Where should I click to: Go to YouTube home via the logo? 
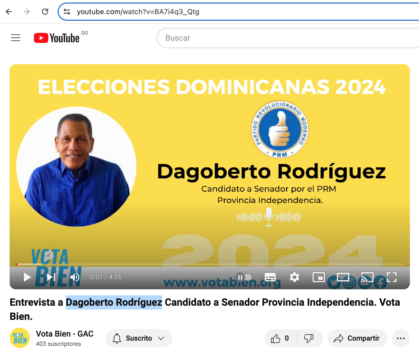57,38
